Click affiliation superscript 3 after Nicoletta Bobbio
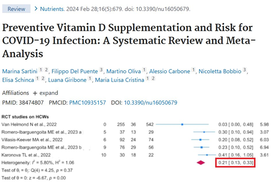 [x=244, y=70]
